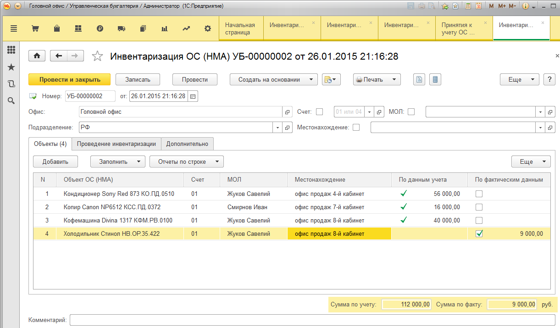
Task: Expand the Создать на основании dropdown
Action: pyautogui.click(x=273, y=79)
